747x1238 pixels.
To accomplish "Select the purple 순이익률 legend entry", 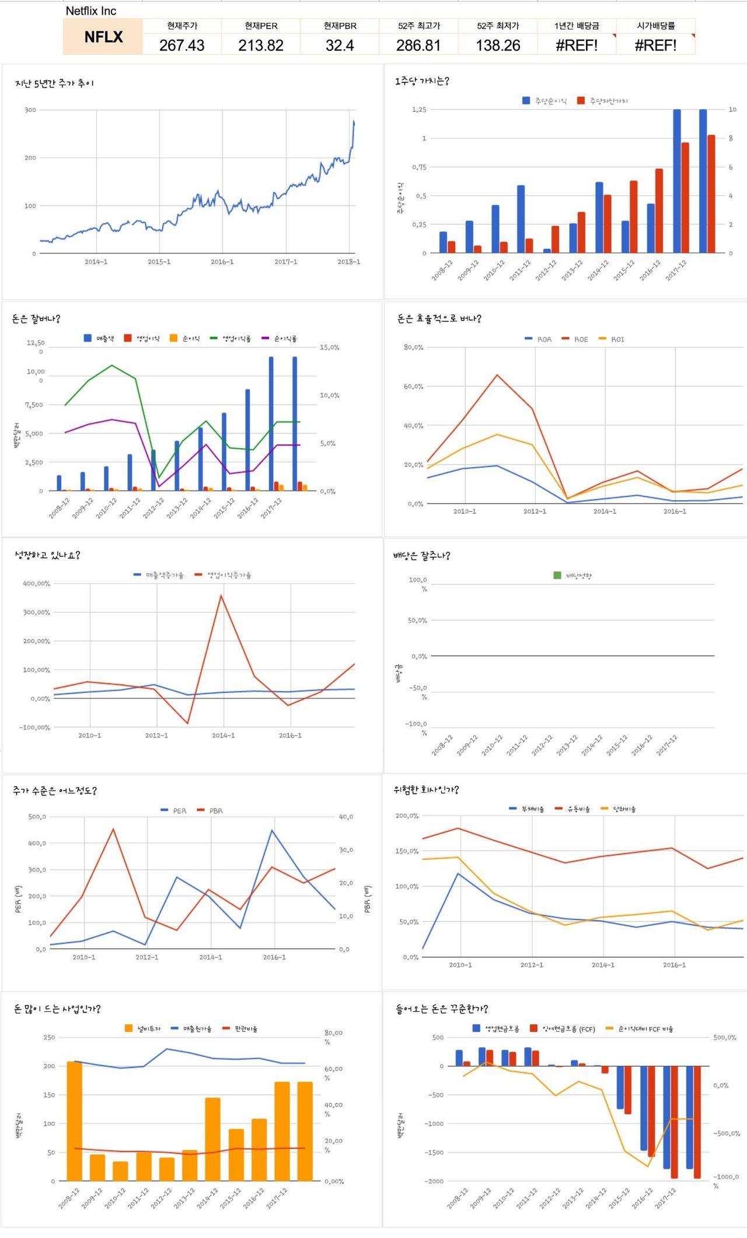I will click(279, 338).
